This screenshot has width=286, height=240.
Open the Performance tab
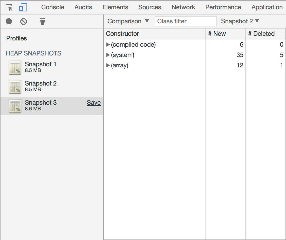tap(223, 7)
